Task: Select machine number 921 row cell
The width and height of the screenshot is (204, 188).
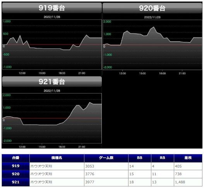Action: coord(15,182)
